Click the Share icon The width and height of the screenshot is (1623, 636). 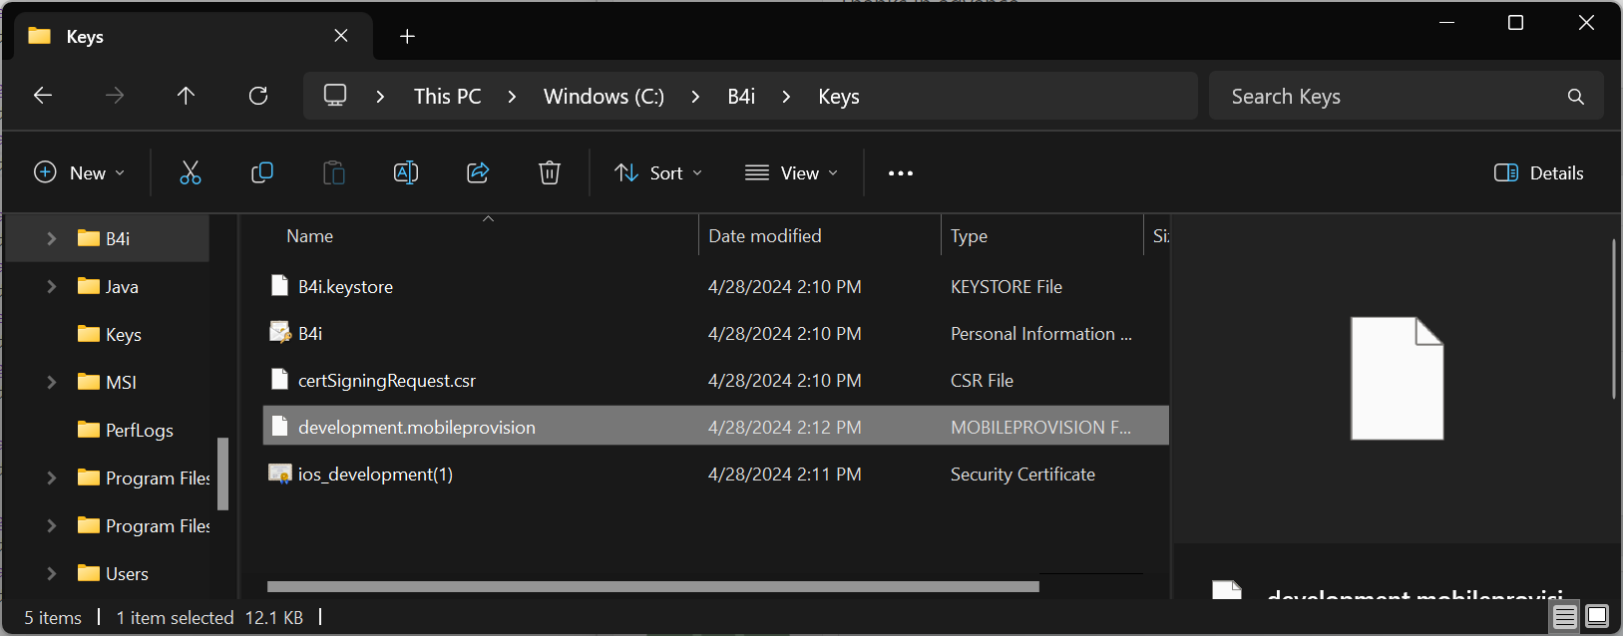(478, 173)
